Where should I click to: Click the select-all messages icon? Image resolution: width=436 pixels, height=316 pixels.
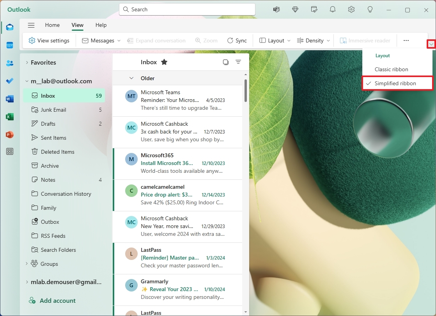pos(226,62)
